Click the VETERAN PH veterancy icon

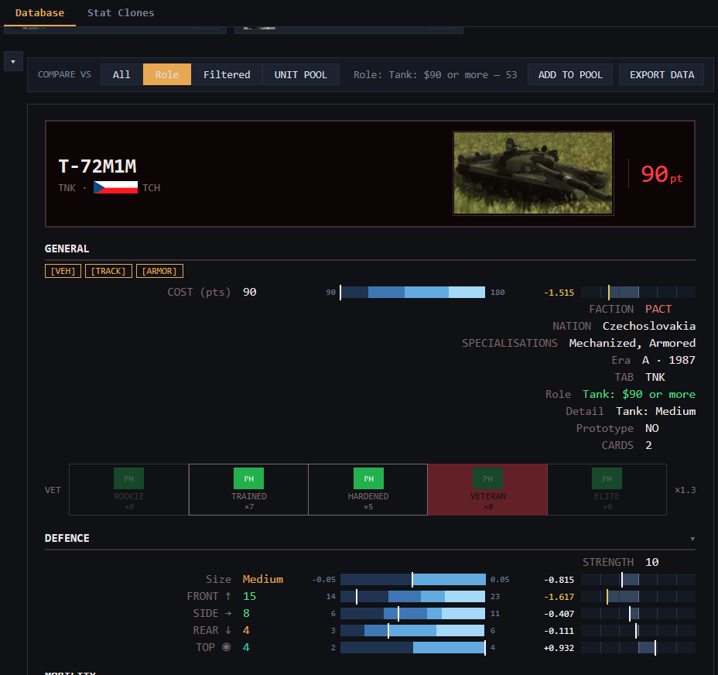[487, 478]
